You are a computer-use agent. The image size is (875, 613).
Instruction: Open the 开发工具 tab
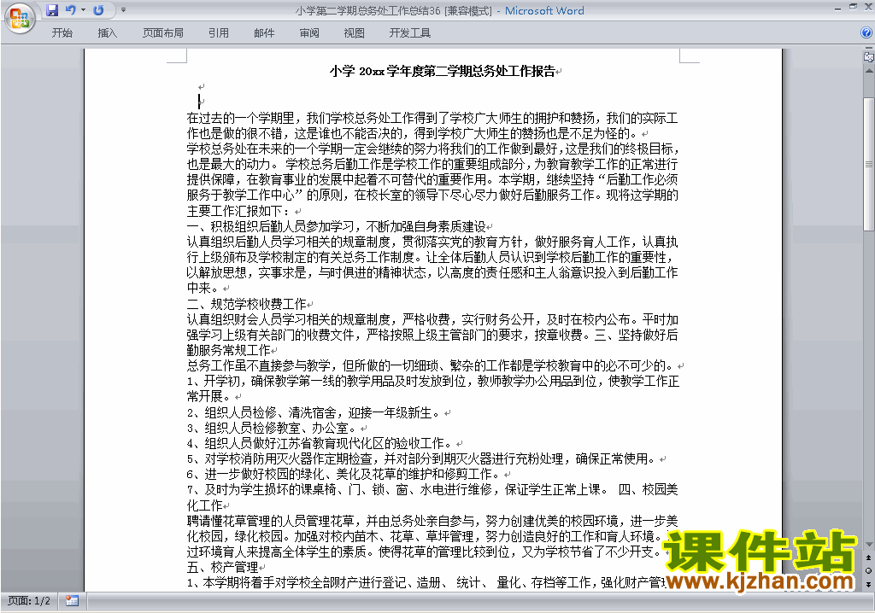pyautogui.click(x=410, y=33)
